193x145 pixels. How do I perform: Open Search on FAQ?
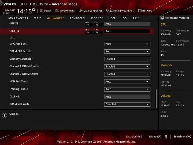pos(182,137)
